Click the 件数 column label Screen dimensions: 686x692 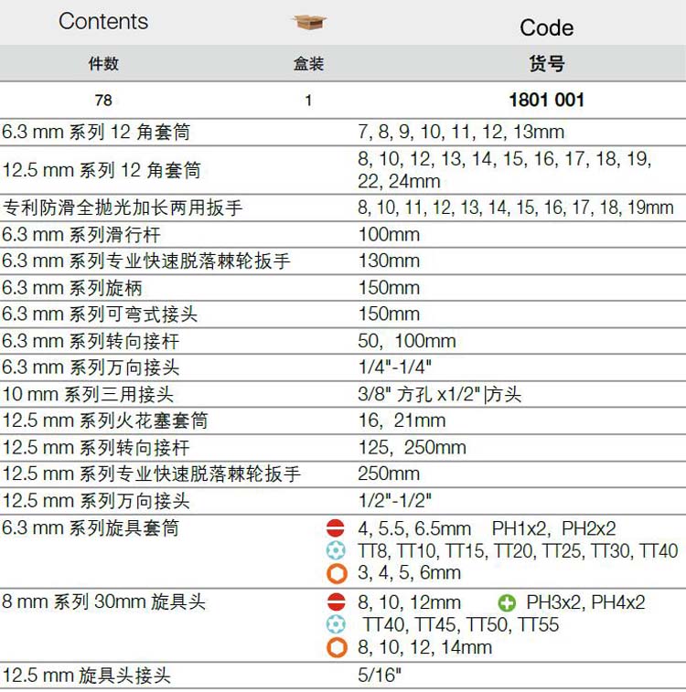[x=102, y=64]
